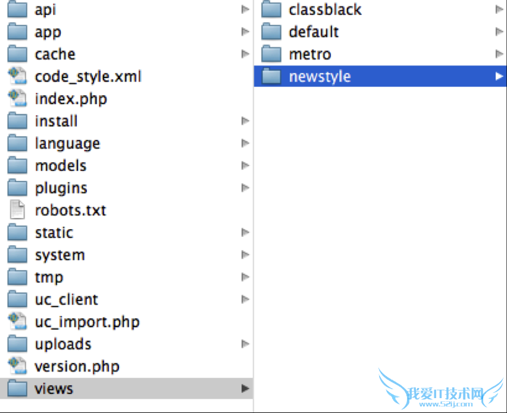Click the uc_import.php file icon
507x413 pixels.
pos(18,322)
